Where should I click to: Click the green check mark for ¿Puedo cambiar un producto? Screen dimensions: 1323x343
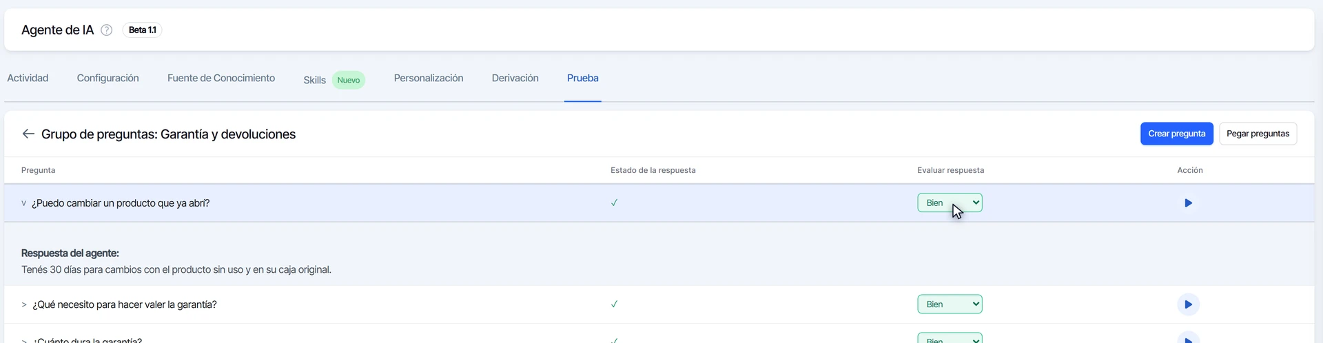[x=614, y=202]
